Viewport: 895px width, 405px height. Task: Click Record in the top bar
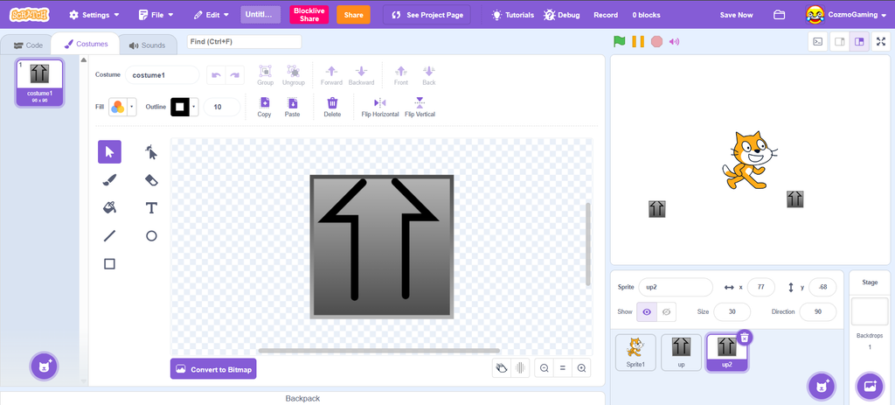click(606, 15)
